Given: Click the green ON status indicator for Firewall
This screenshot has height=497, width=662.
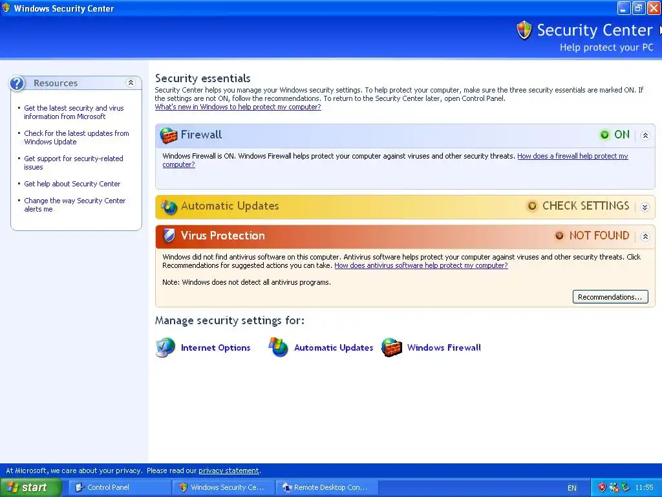Looking at the screenshot, I should (604, 135).
